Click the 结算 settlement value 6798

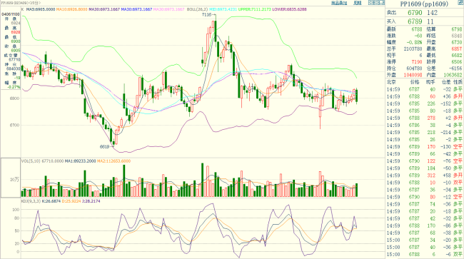(x=457, y=29)
